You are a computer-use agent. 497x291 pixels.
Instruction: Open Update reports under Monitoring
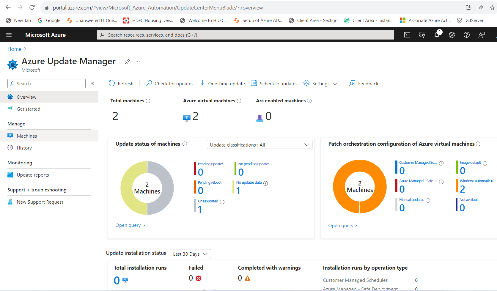pos(49,175)
